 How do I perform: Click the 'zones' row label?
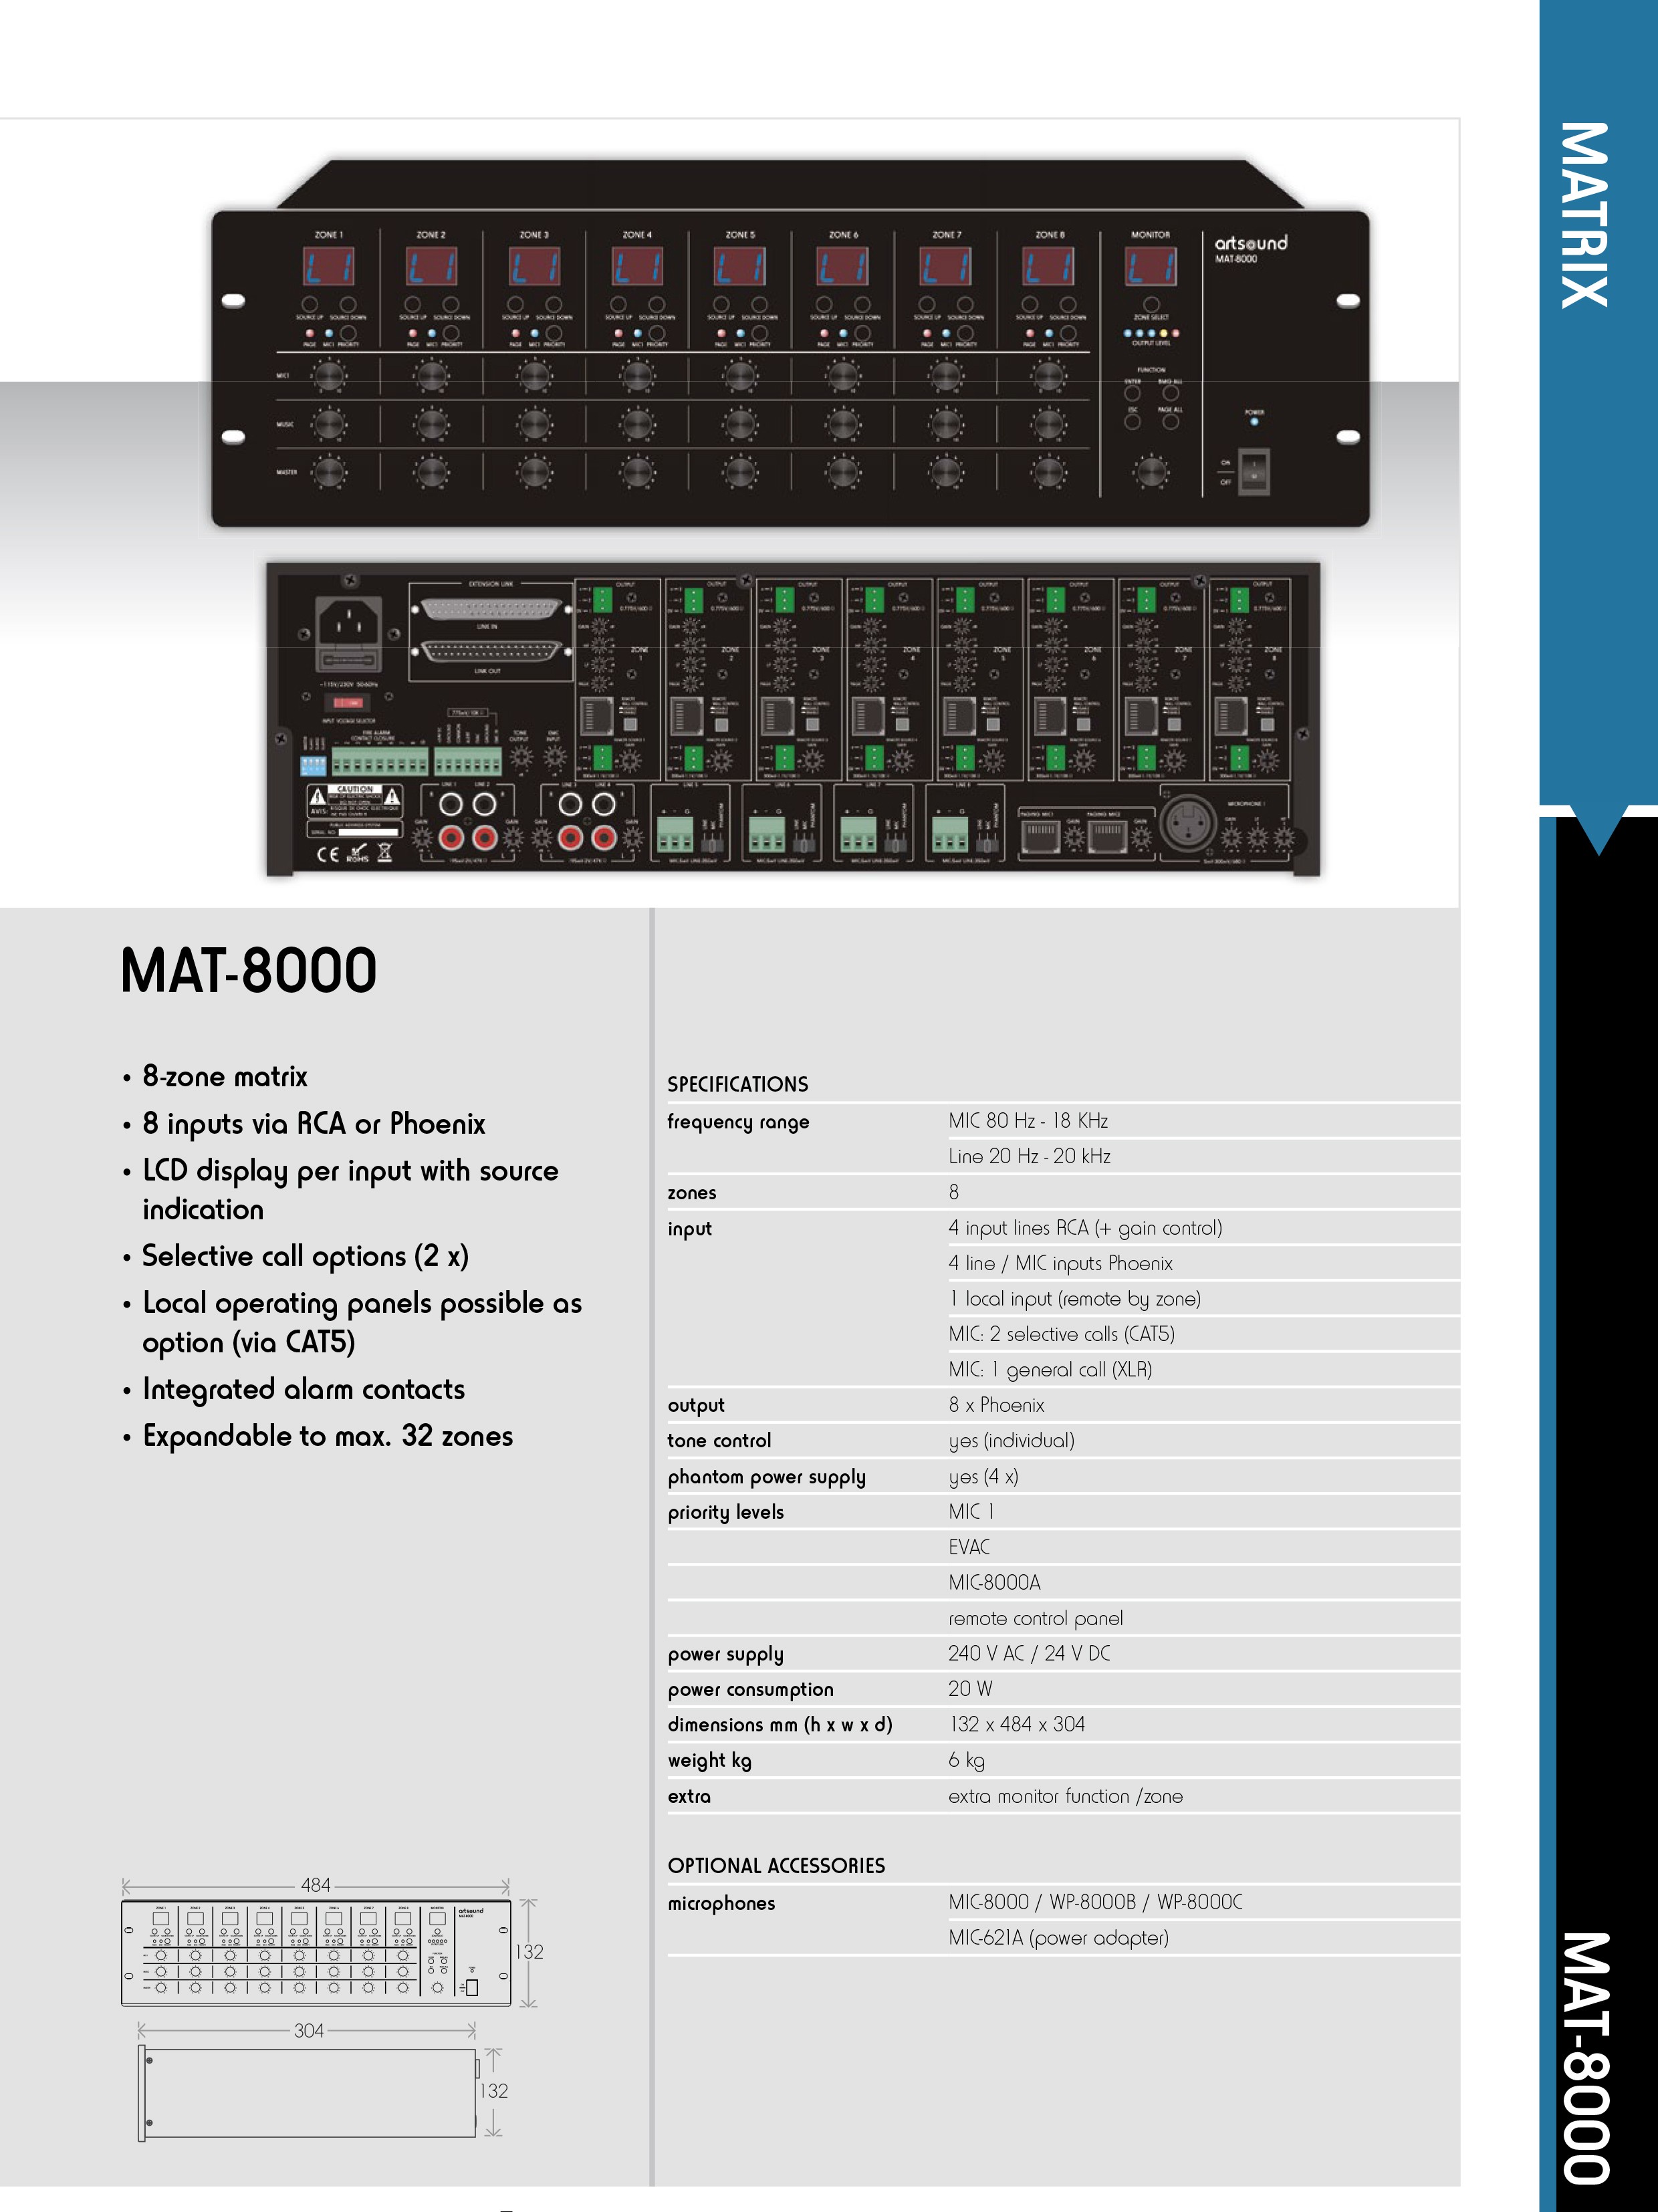pyautogui.click(x=692, y=1193)
